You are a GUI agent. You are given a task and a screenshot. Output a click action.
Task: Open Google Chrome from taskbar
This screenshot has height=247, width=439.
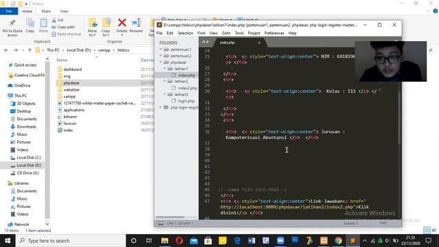point(338,241)
